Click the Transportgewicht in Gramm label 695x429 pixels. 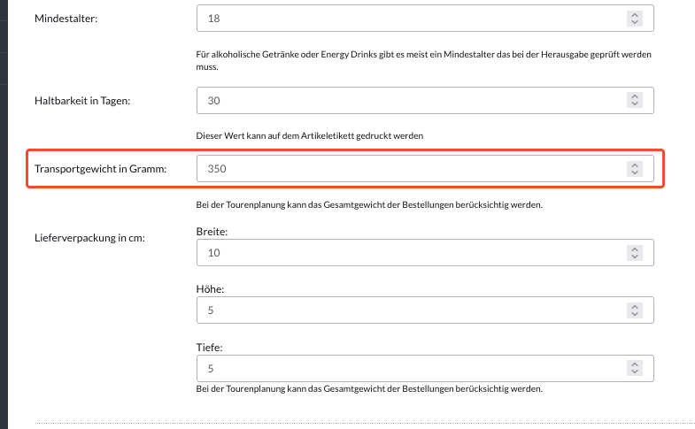point(101,169)
